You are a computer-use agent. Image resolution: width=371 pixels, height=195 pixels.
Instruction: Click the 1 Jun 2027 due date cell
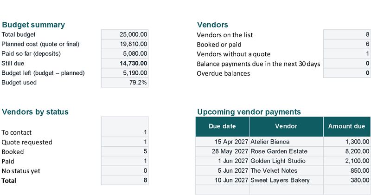pyautogui.click(x=223, y=161)
